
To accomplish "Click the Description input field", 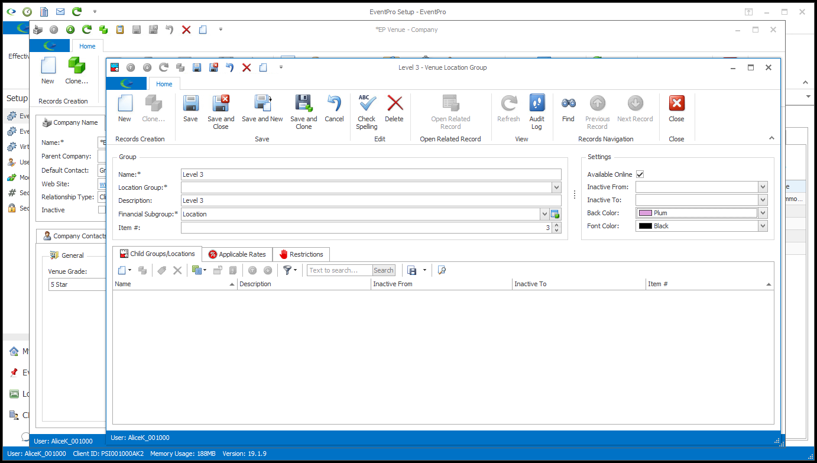I will 371,200.
